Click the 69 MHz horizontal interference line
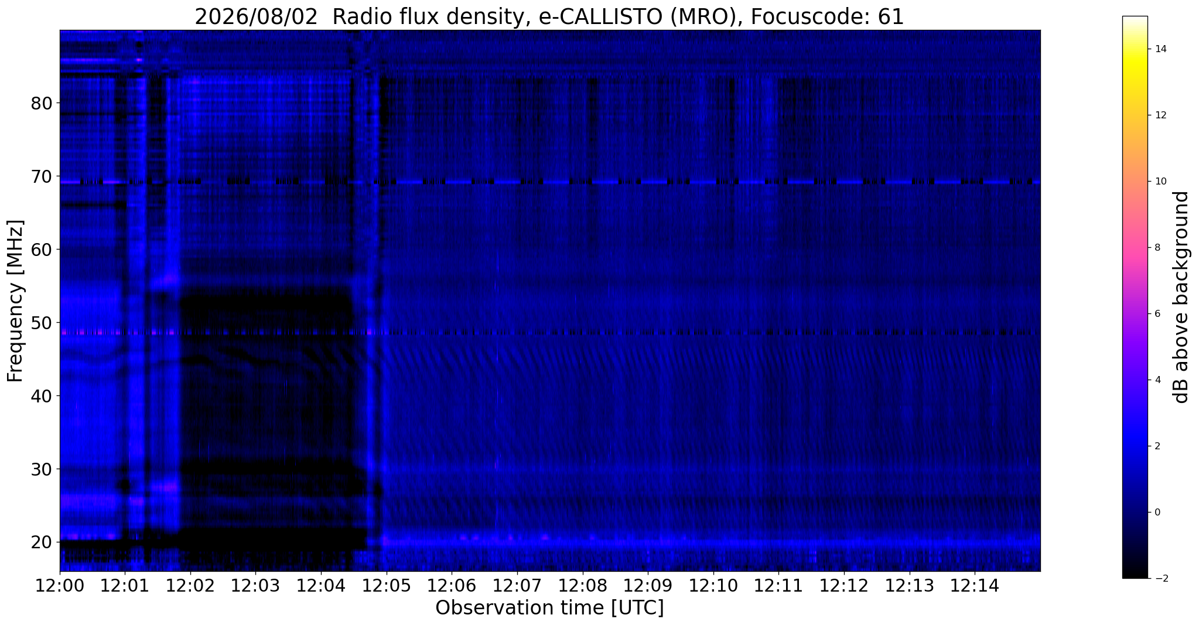This screenshot has height=625, width=1199. pyautogui.click(x=549, y=182)
